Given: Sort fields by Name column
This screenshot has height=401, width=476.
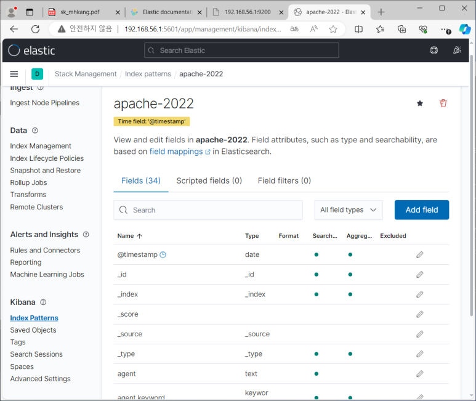Looking at the screenshot, I should click(x=130, y=236).
